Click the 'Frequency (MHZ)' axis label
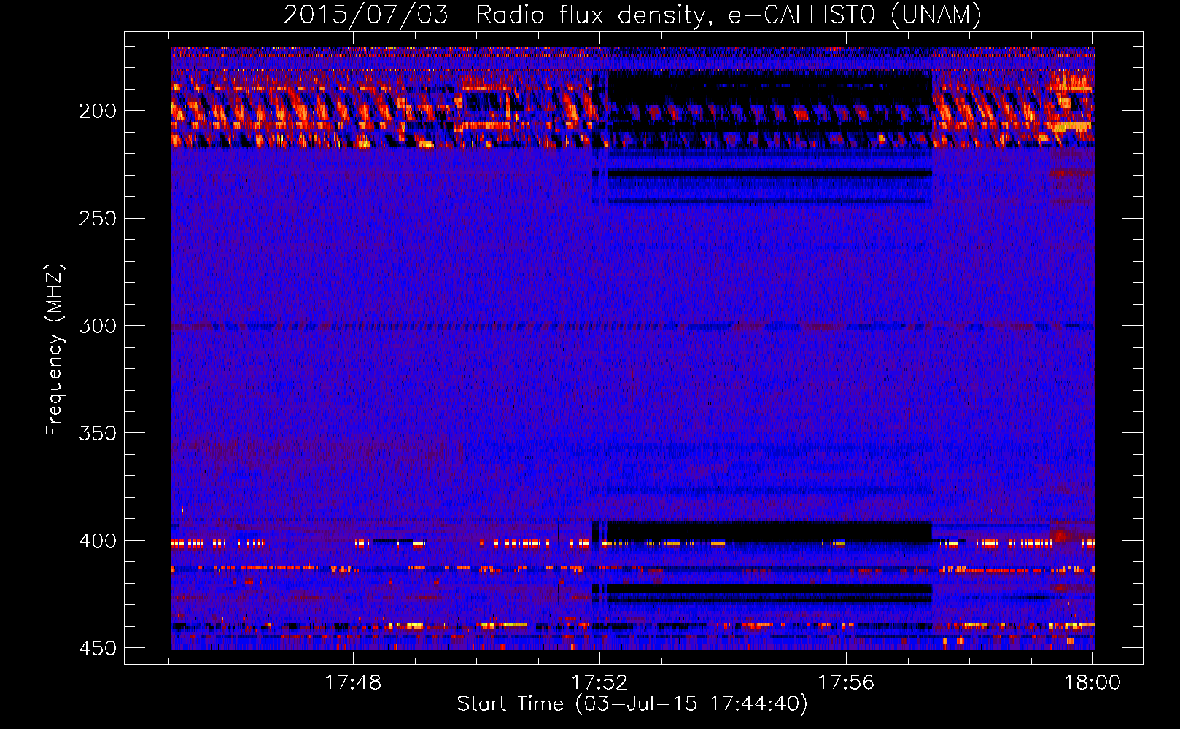Screen dimensions: 1180x729 [x=55, y=350]
